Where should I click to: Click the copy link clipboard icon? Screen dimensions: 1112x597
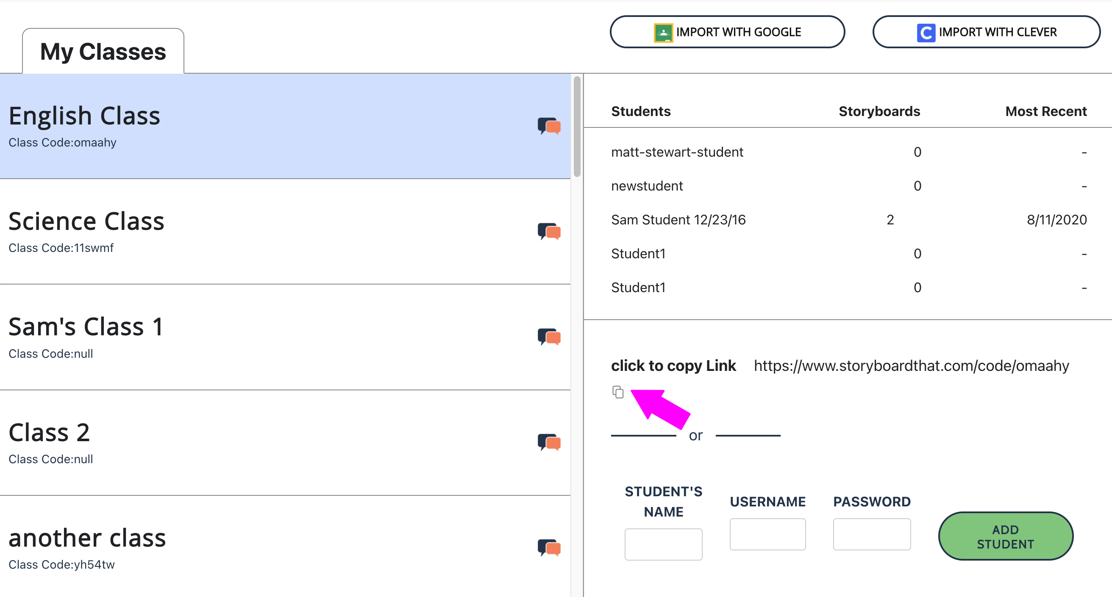618,392
